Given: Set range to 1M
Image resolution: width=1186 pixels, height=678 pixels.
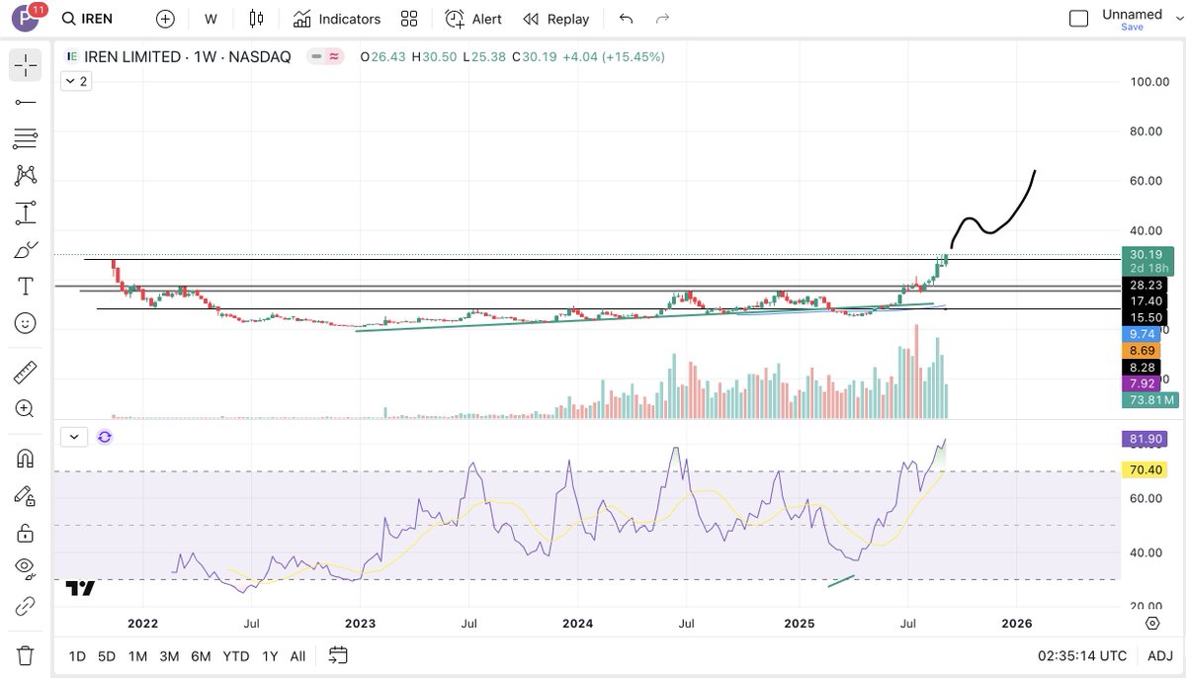Looking at the screenshot, I should coord(138,656).
